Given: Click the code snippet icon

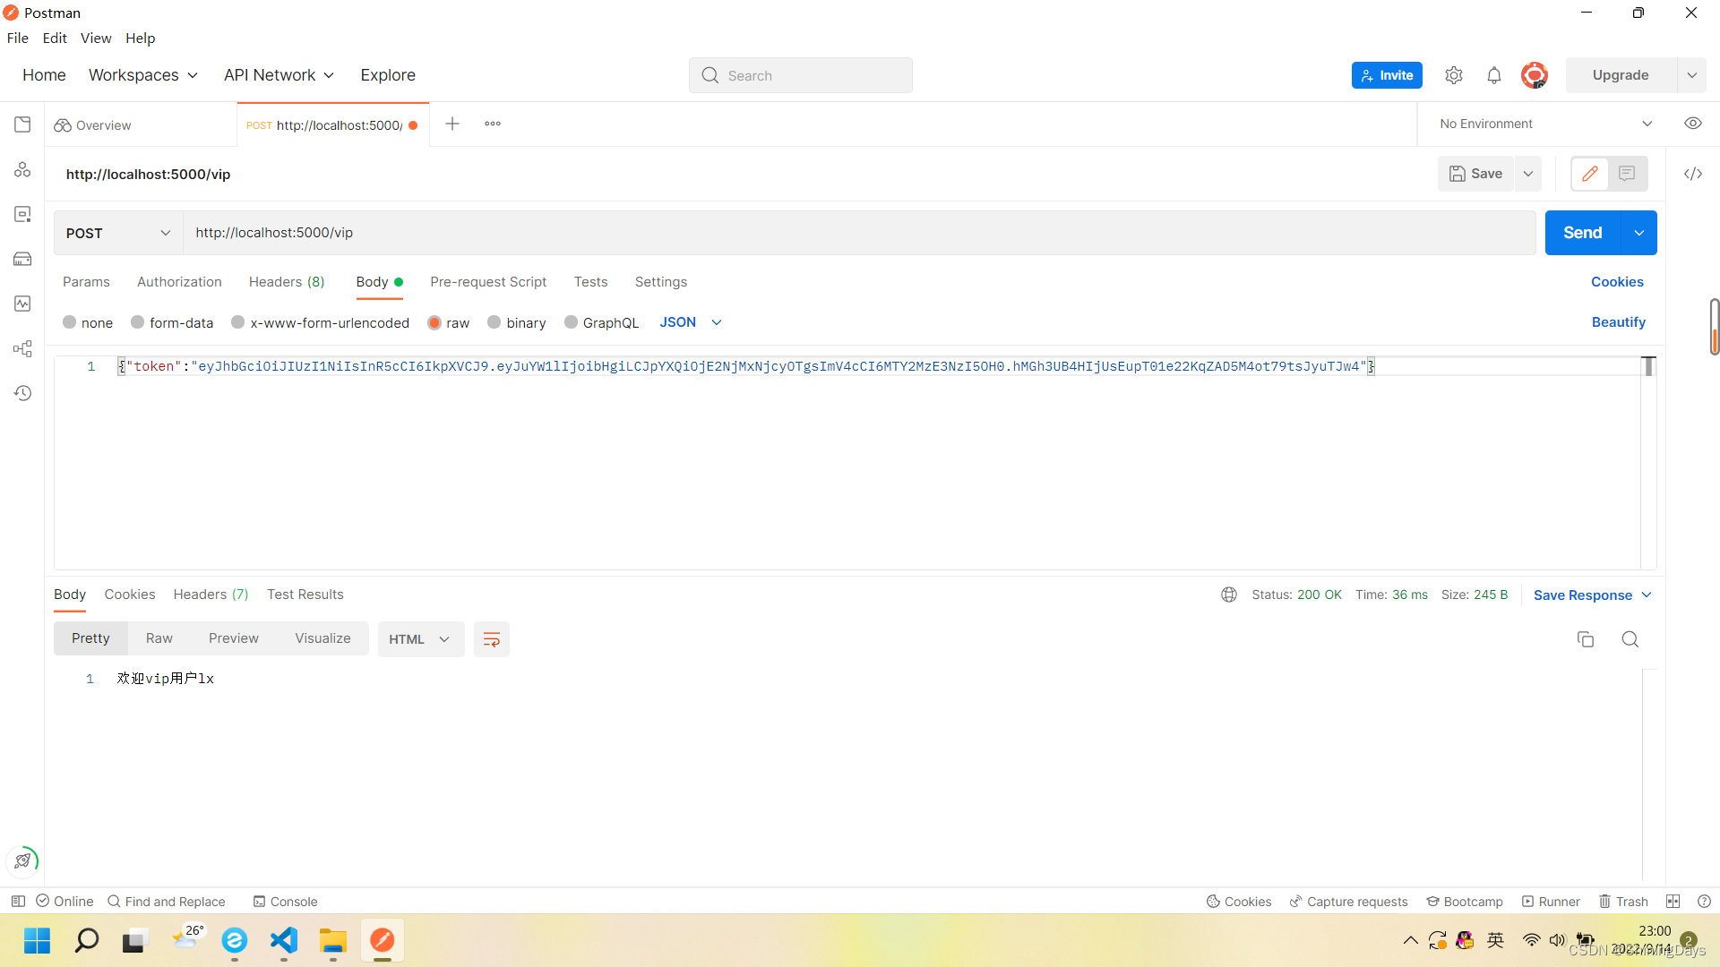Looking at the screenshot, I should click(x=1692, y=174).
